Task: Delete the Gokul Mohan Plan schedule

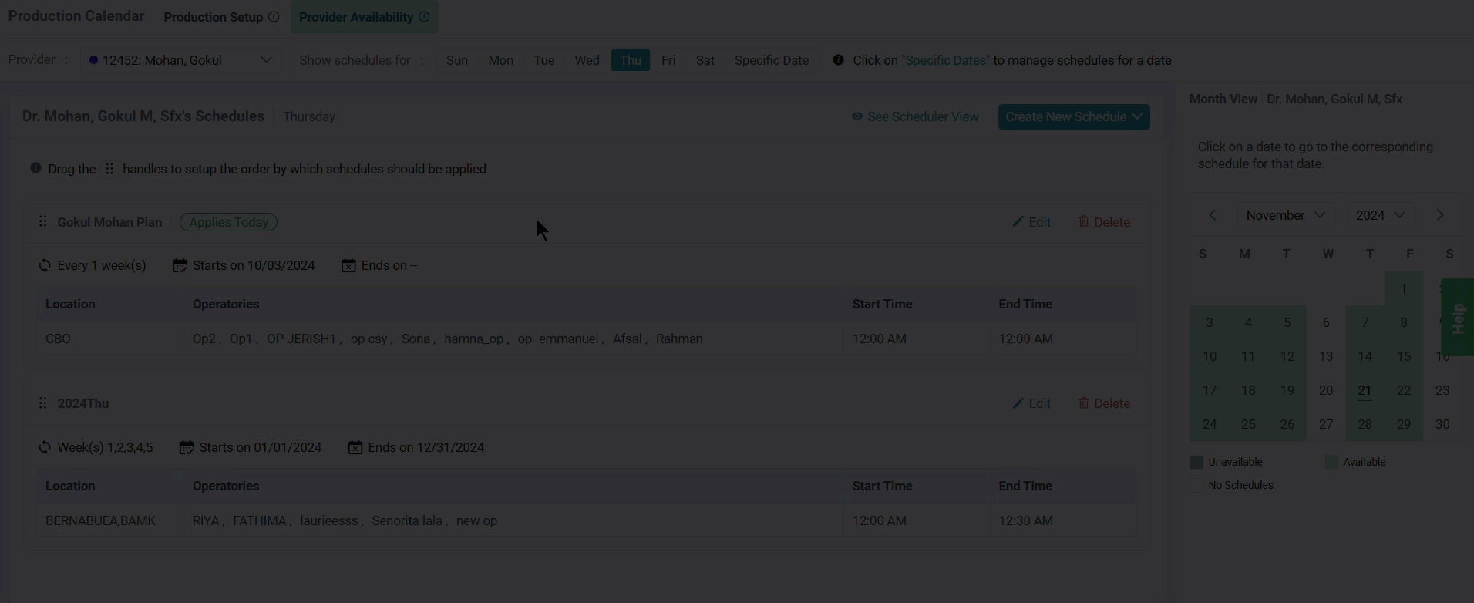Action: point(1104,222)
